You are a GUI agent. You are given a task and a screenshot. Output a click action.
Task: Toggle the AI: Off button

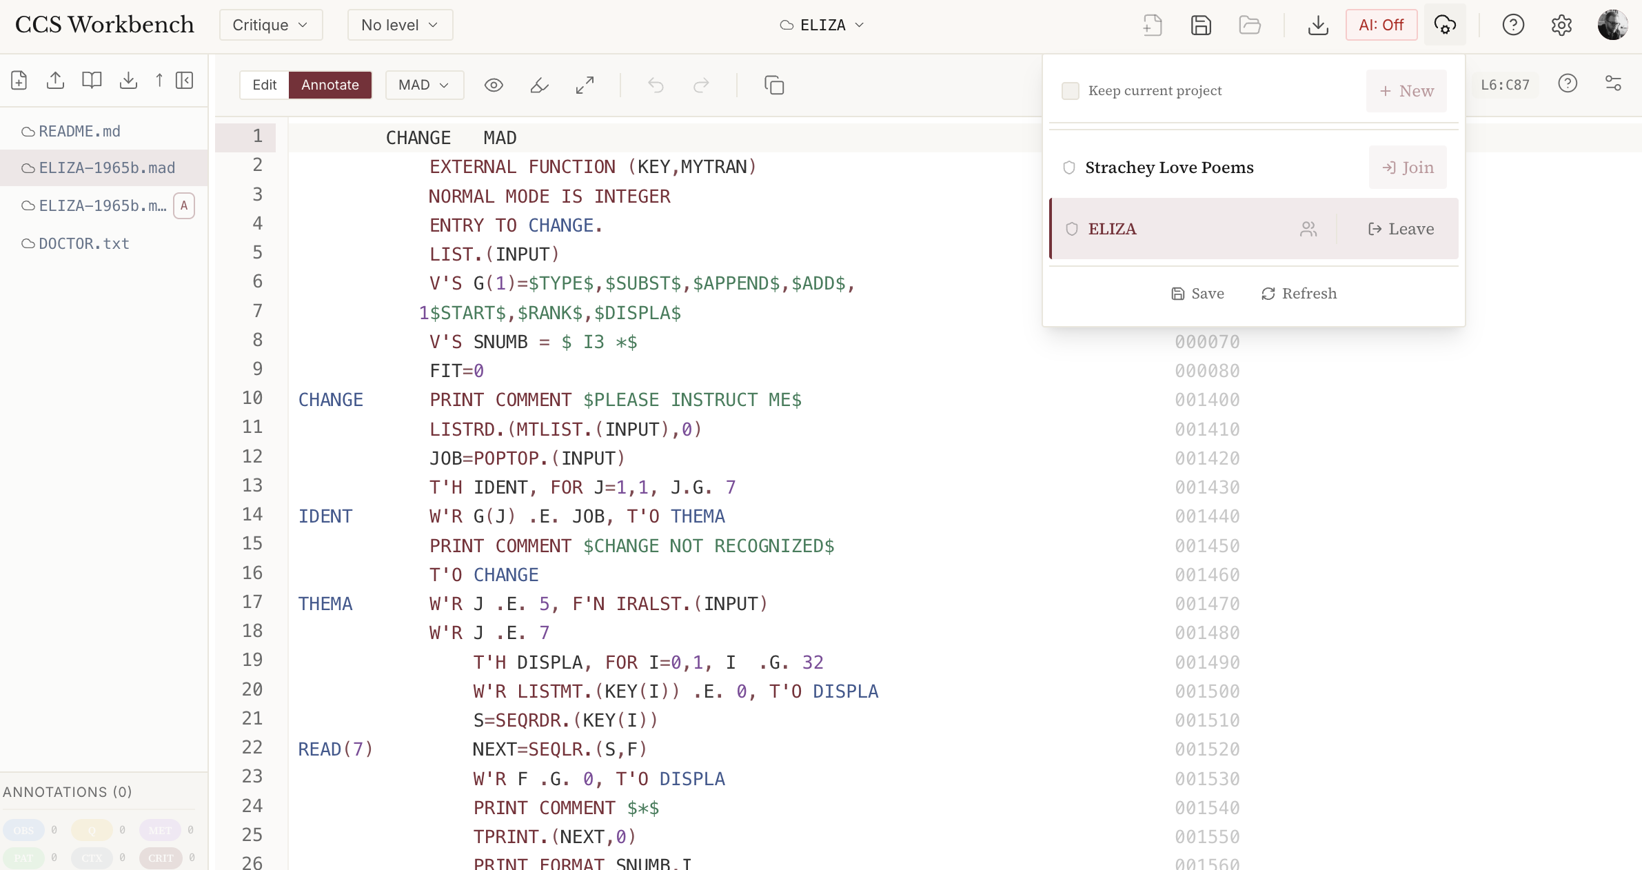pyautogui.click(x=1381, y=25)
